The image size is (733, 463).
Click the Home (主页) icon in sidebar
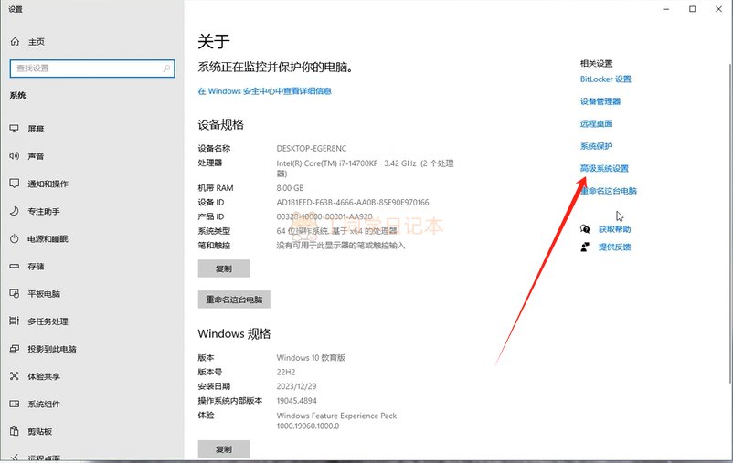pos(15,42)
